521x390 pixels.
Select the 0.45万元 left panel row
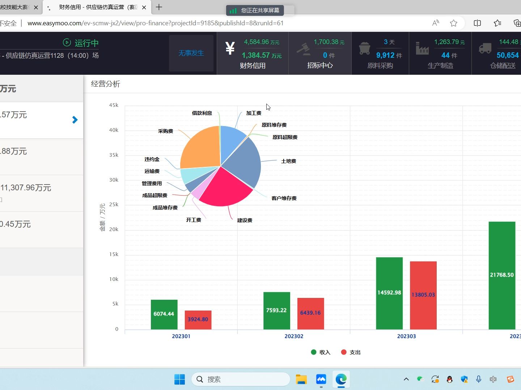point(42,230)
